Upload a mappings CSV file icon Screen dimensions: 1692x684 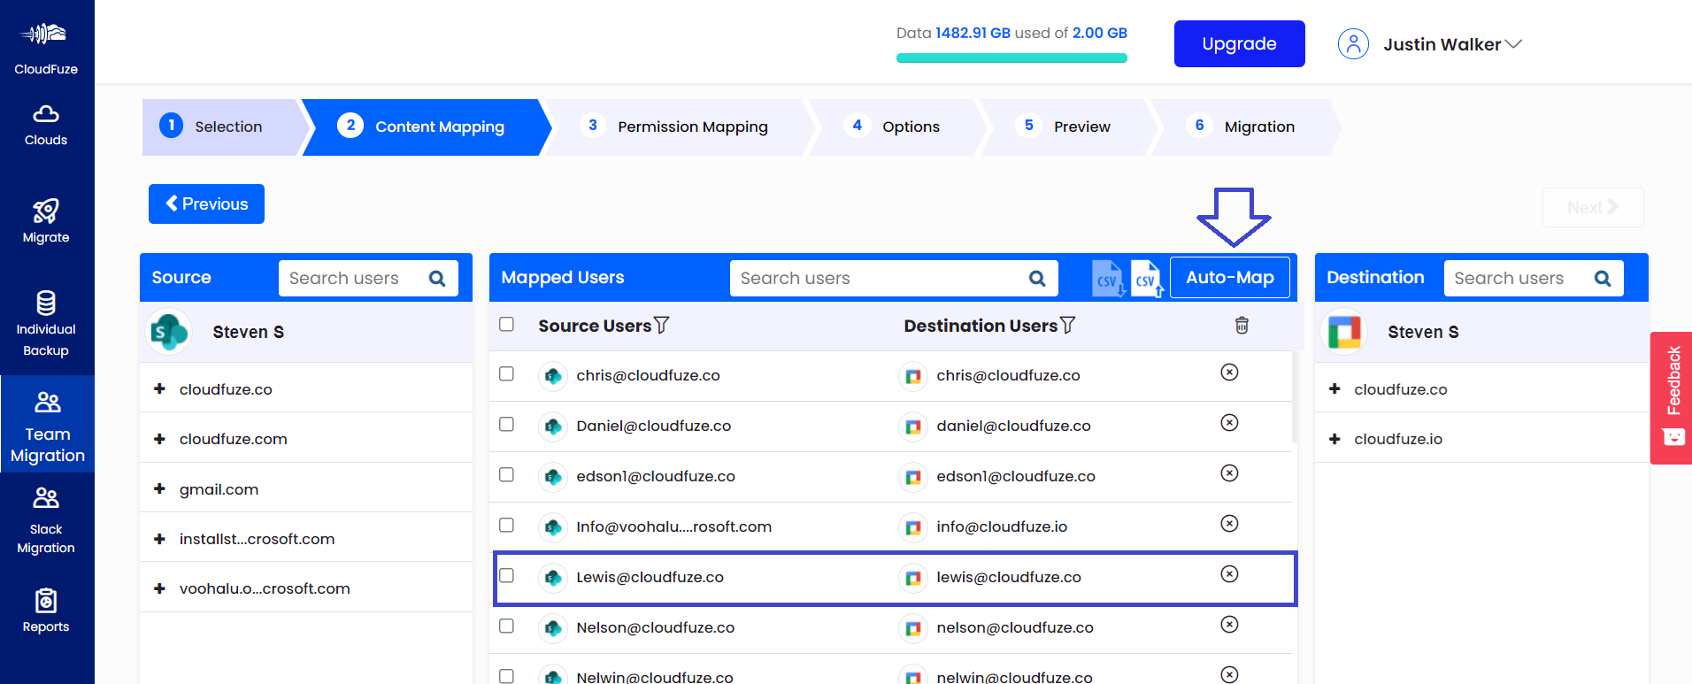point(1147,279)
